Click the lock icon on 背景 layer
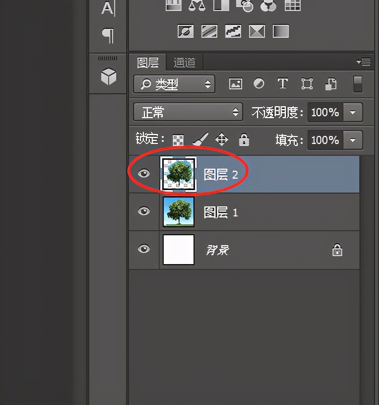379x405 pixels. (x=337, y=250)
